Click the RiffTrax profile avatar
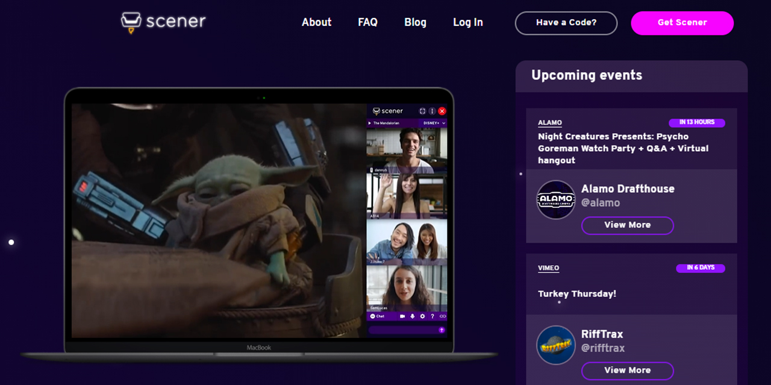The width and height of the screenshot is (771, 385). pos(556,345)
